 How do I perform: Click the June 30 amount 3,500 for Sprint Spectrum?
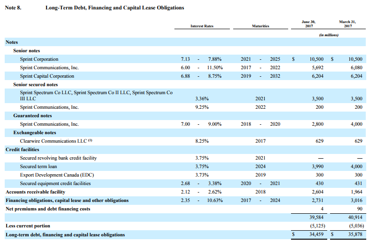tap(318, 98)
